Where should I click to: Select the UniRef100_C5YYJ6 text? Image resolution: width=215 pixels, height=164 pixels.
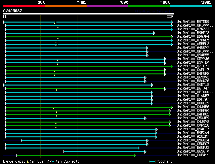(193, 59)
